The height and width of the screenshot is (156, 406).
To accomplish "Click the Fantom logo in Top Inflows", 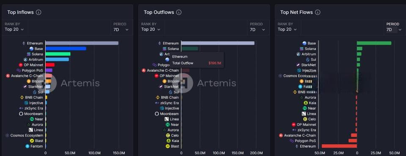I will coord(27,146).
